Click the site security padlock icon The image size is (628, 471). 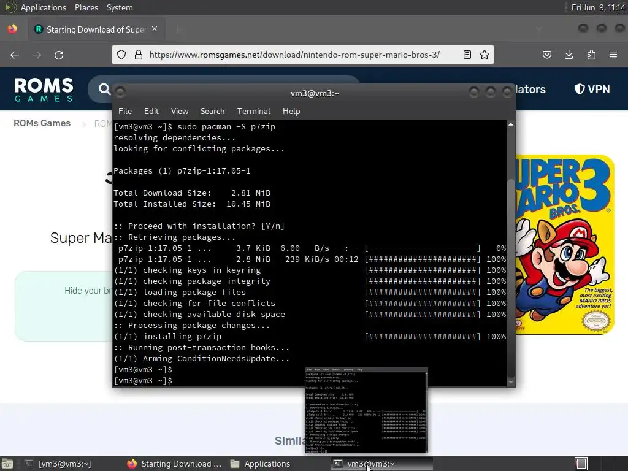pyautogui.click(x=139, y=55)
